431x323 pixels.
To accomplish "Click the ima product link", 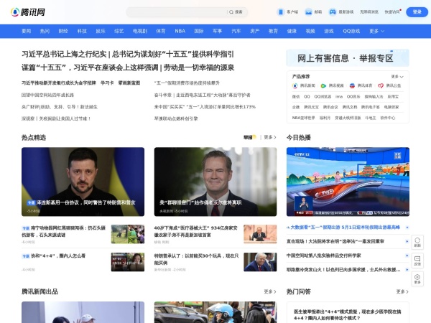I will tap(339, 97).
